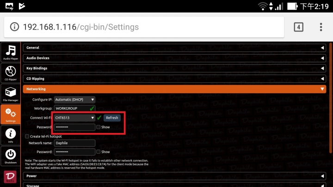Click the Refresh Wi-Fi list button
The width and height of the screenshot is (333, 187).
tap(112, 118)
